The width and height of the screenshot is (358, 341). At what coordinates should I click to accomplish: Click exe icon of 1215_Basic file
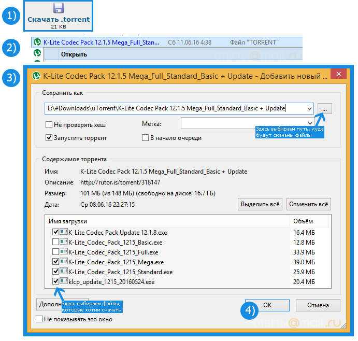(64, 241)
